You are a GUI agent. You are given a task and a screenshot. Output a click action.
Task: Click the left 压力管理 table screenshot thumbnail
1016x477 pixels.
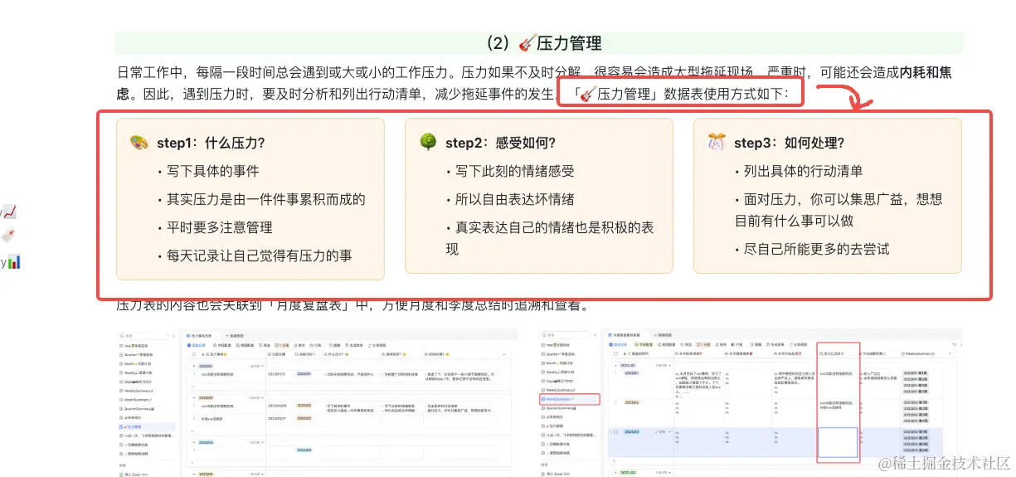318,402
